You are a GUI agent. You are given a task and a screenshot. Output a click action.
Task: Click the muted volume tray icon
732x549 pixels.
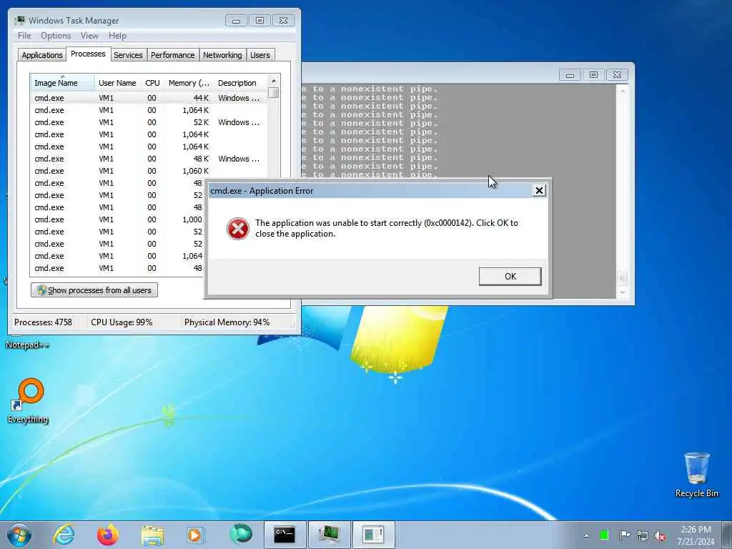click(660, 535)
